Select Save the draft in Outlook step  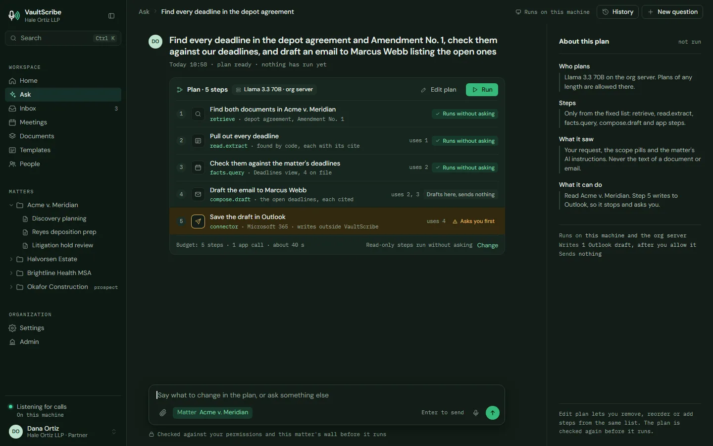tap(337, 222)
